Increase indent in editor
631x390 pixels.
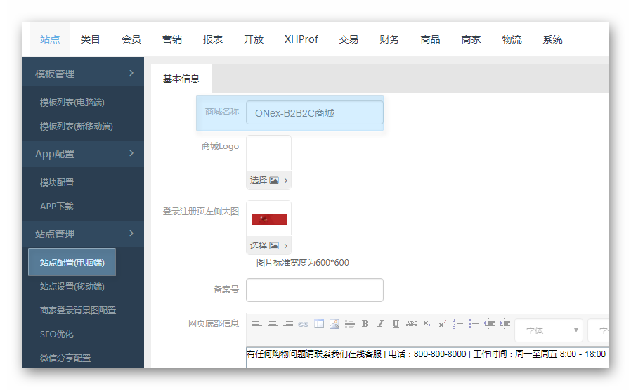505,323
